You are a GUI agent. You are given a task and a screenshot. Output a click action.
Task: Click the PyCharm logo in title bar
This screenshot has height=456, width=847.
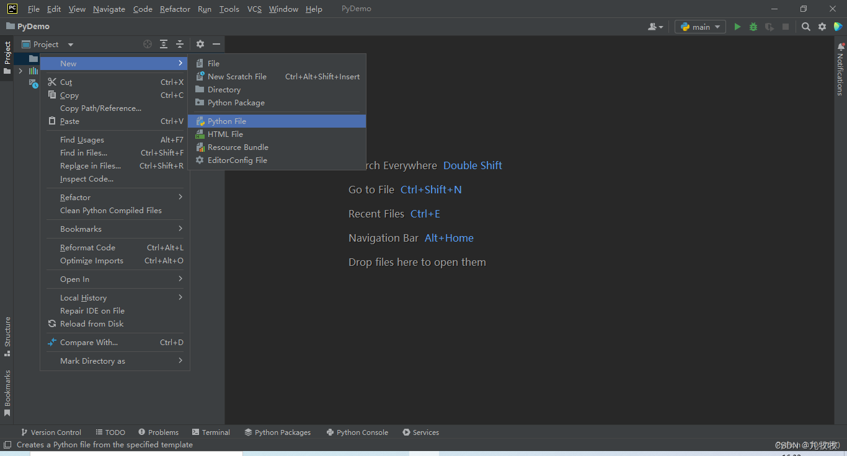point(12,9)
